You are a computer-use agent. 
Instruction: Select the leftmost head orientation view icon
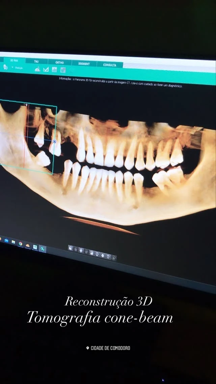click(71, 248)
